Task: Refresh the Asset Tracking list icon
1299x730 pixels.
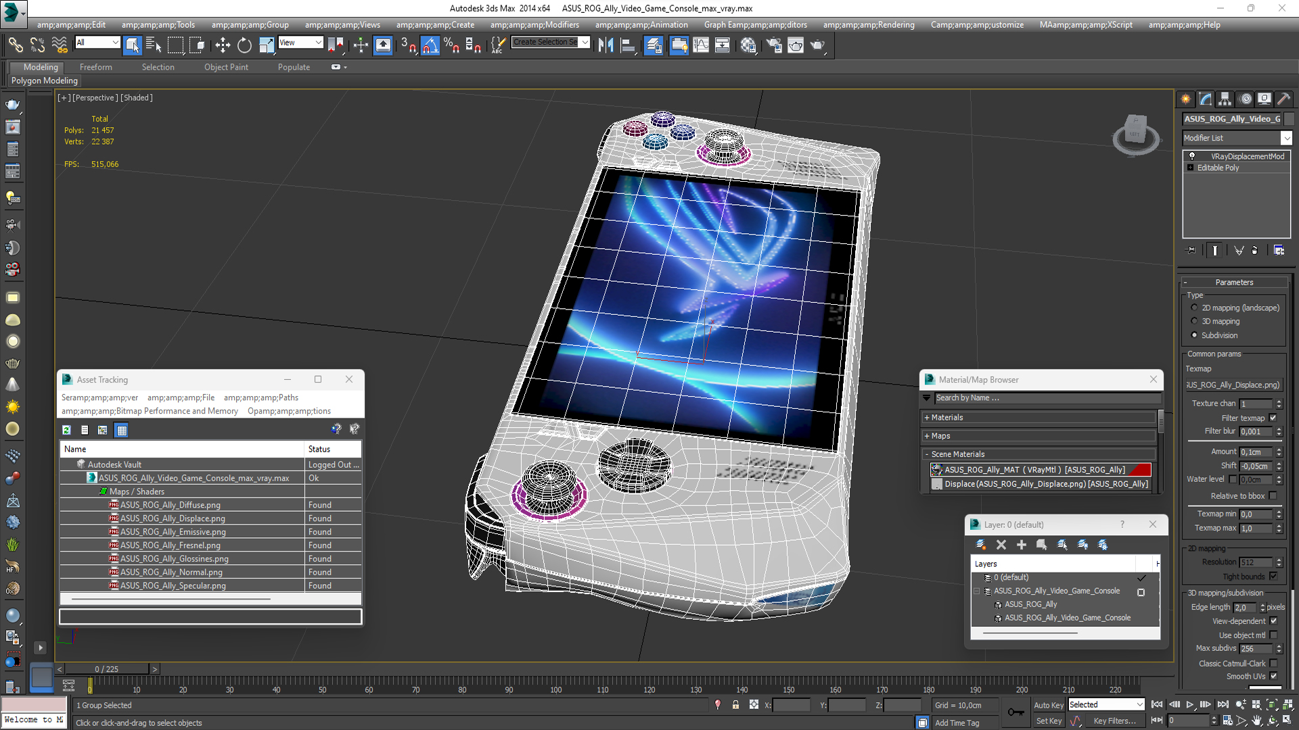Action: click(66, 430)
